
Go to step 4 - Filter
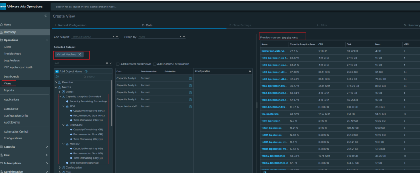[x=322, y=25]
